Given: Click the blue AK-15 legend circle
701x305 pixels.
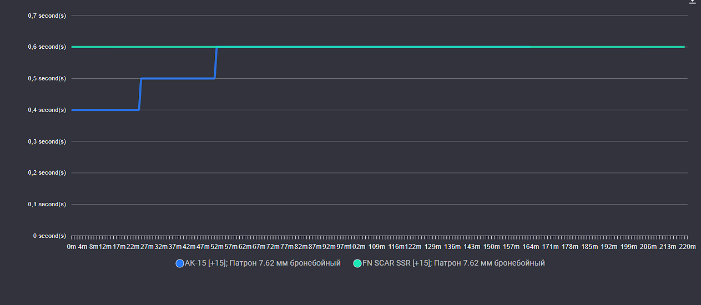Looking at the screenshot, I should [179, 263].
